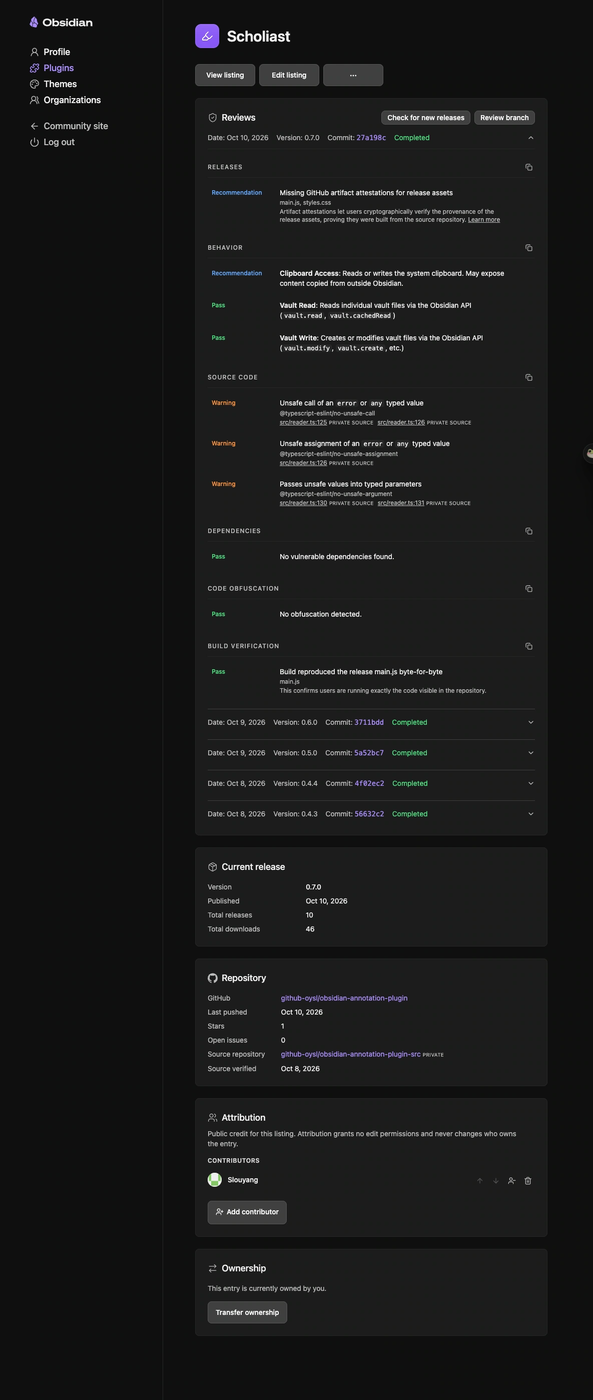This screenshot has width=593, height=1400.
Task: Check for new releases
Action: (x=425, y=118)
